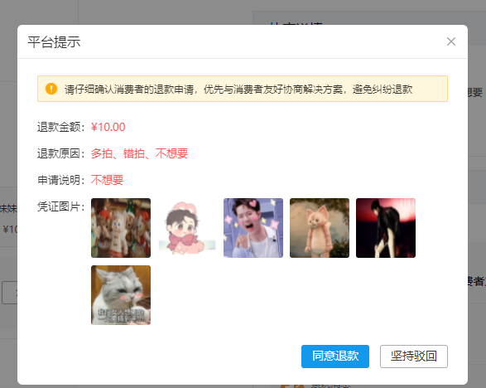Click the 同意退款 button
Screen dimensions: 486x388
click(335, 356)
